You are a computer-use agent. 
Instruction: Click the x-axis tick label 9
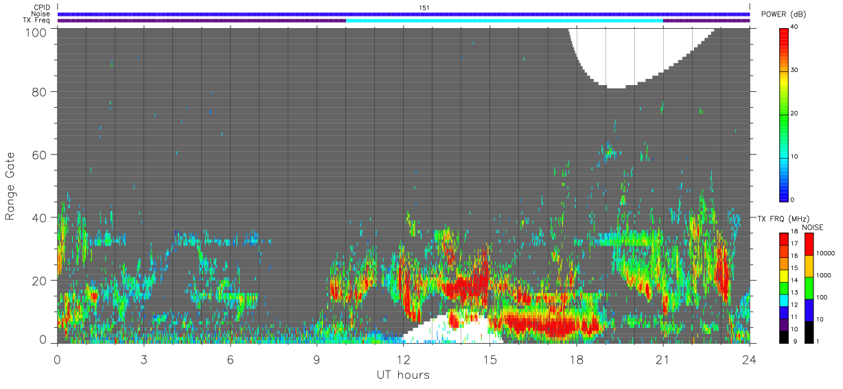(316, 359)
